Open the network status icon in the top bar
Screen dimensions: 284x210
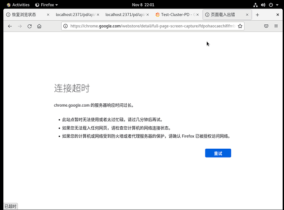[256, 5]
